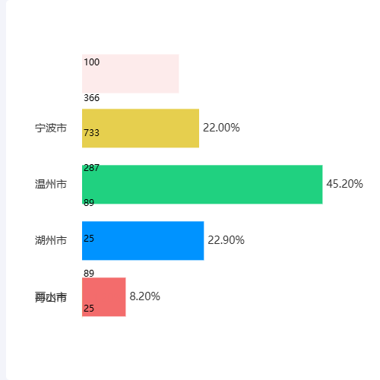
Task: Click the 25 label inside blue bar
Action: point(89,239)
